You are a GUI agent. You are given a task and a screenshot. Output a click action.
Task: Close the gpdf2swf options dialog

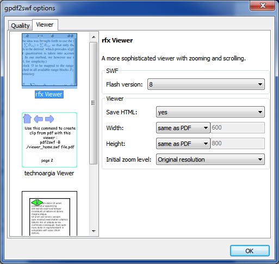263,5
